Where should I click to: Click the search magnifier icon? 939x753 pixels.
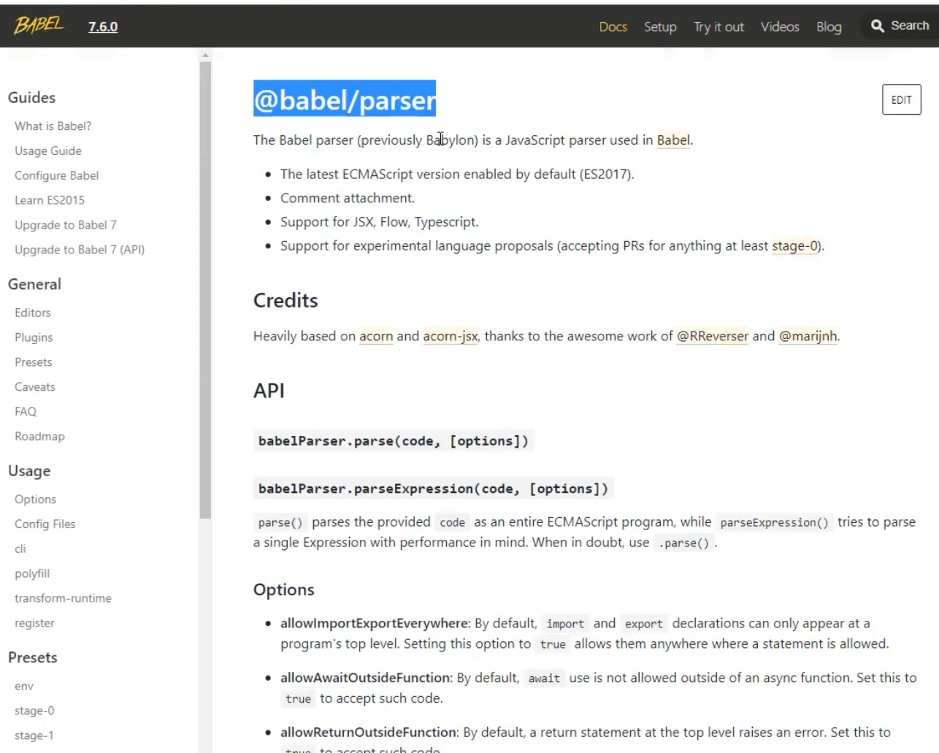877,26
